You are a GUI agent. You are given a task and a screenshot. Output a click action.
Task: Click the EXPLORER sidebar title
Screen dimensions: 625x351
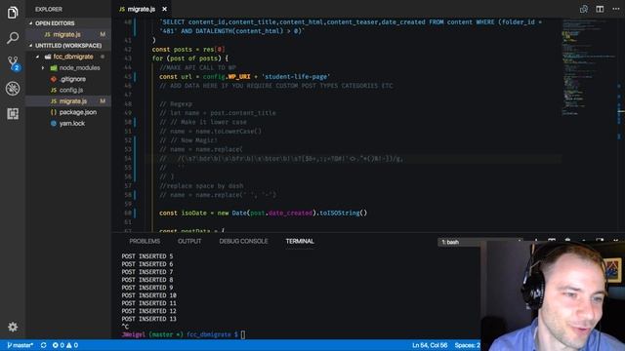pos(49,9)
